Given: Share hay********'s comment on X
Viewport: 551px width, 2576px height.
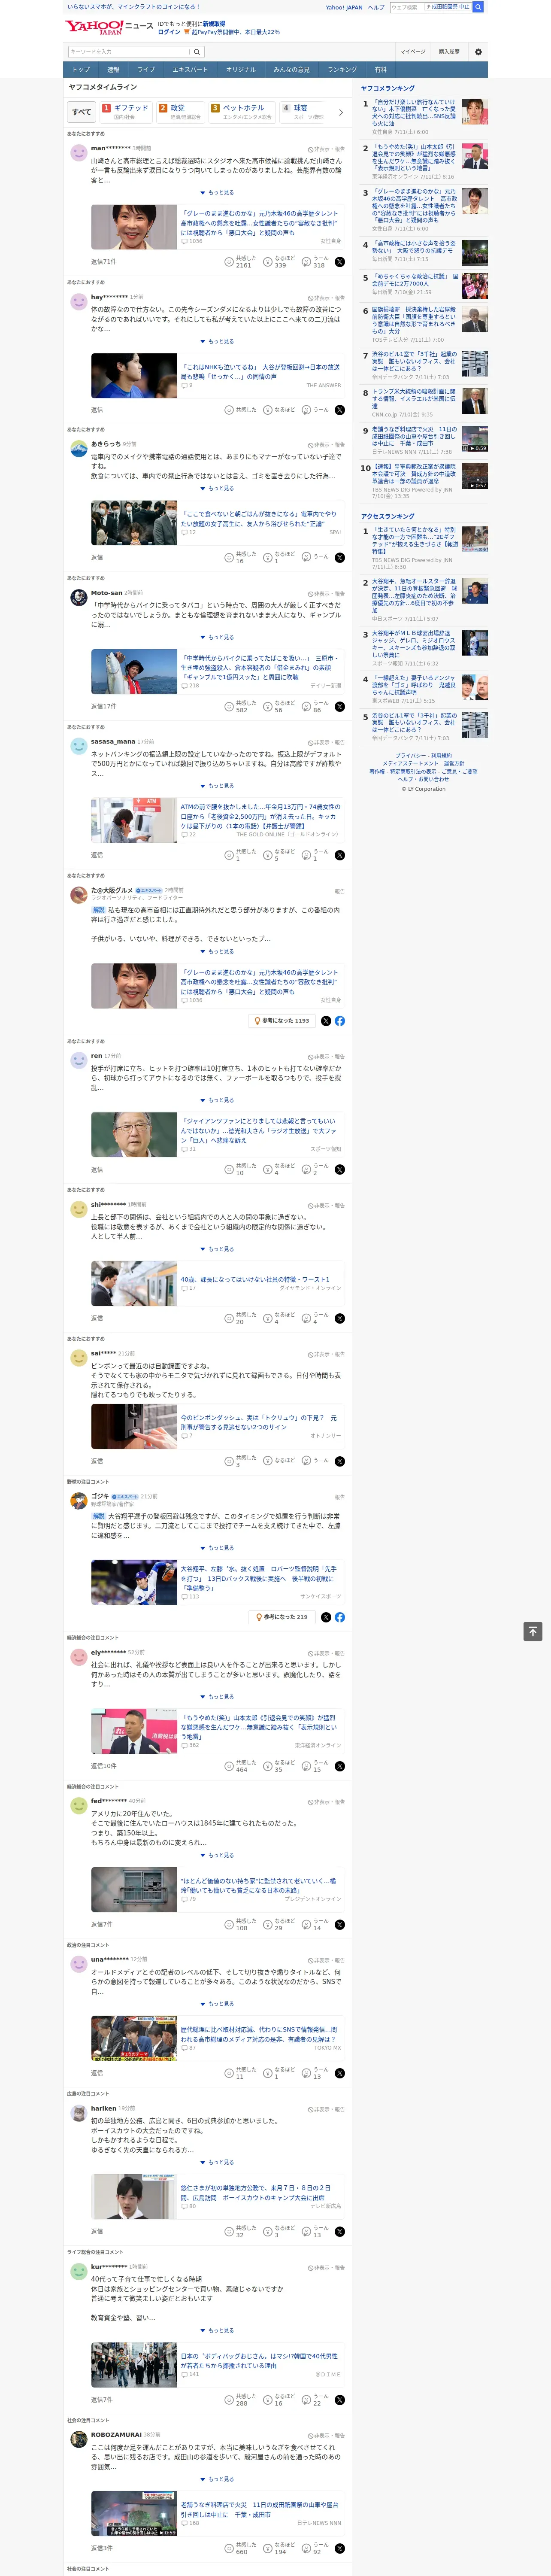Looking at the screenshot, I should tap(340, 410).
